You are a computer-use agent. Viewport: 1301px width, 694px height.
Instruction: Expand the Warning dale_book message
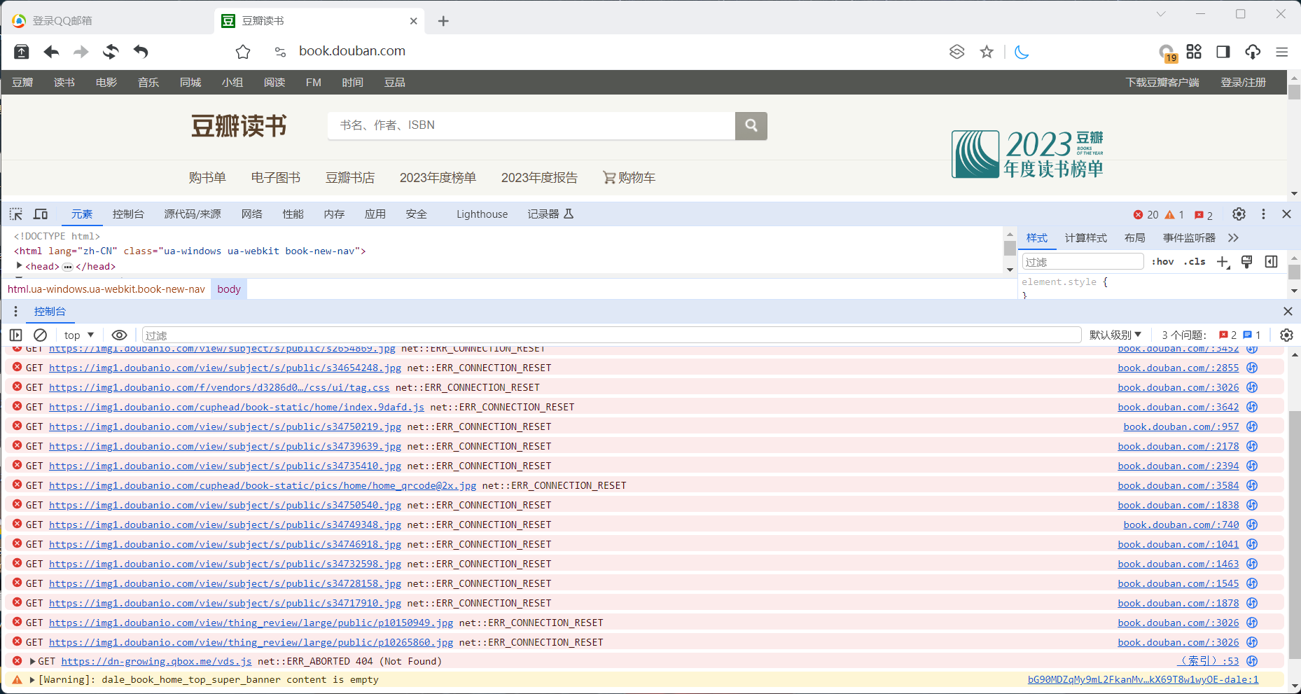click(x=32, y=680)
